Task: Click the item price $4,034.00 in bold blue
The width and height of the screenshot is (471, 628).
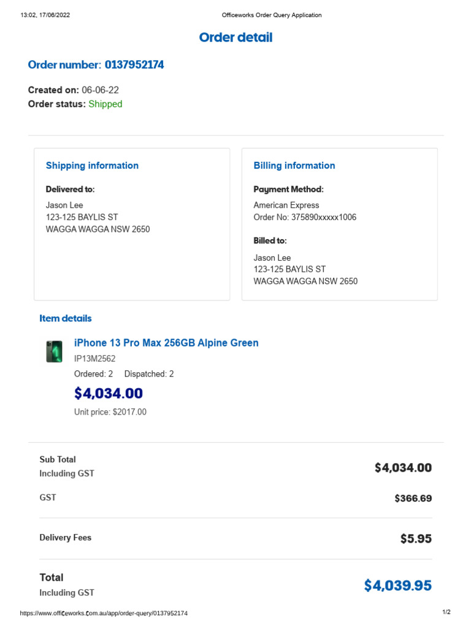Action: (108, 393)
